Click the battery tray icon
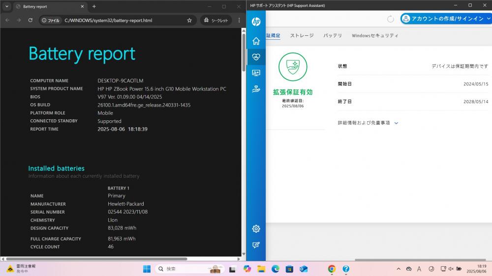492x276 pixels. tap(459, 269)
